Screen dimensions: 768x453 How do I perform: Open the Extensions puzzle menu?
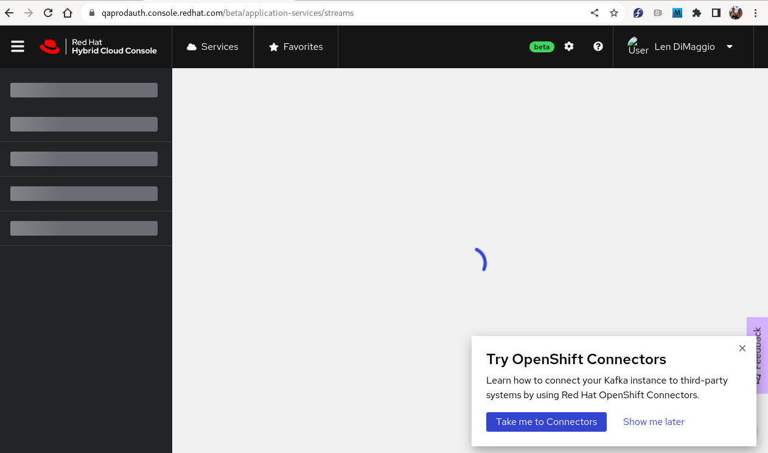pyautogui.click(x=697, y=13)
